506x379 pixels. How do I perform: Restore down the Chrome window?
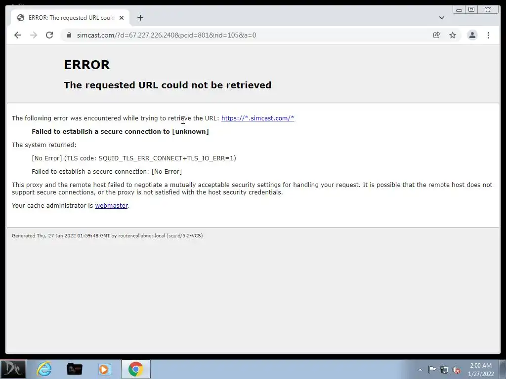click(471, 10)
